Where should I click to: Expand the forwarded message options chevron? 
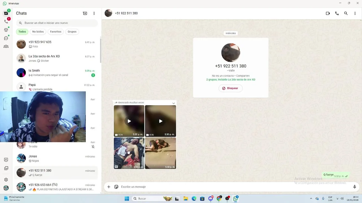click(174, 103)
